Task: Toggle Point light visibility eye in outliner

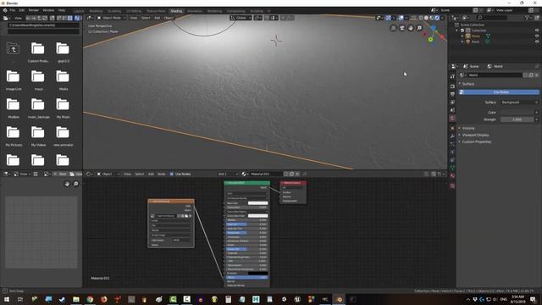Action: [x=537, y=42]
